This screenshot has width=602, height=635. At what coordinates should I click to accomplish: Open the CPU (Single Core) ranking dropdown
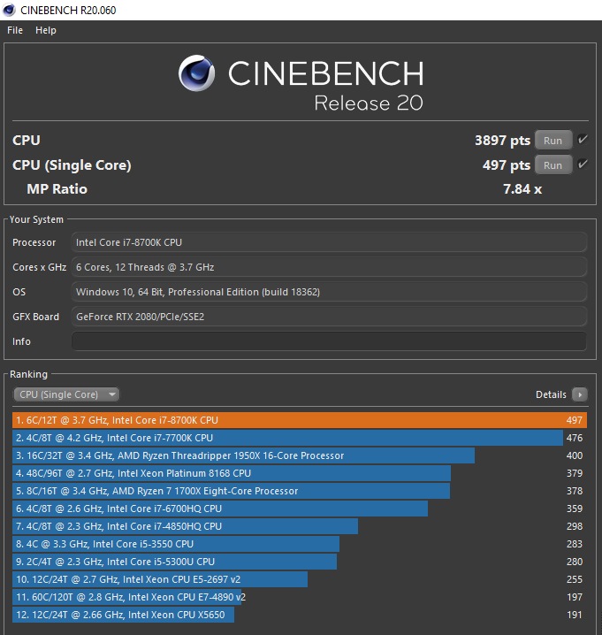[x=66, y=394]
